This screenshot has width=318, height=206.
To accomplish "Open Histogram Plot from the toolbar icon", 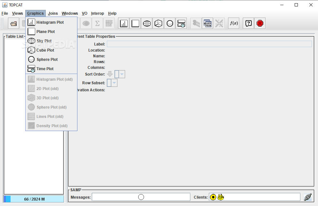I will (123, 23).
